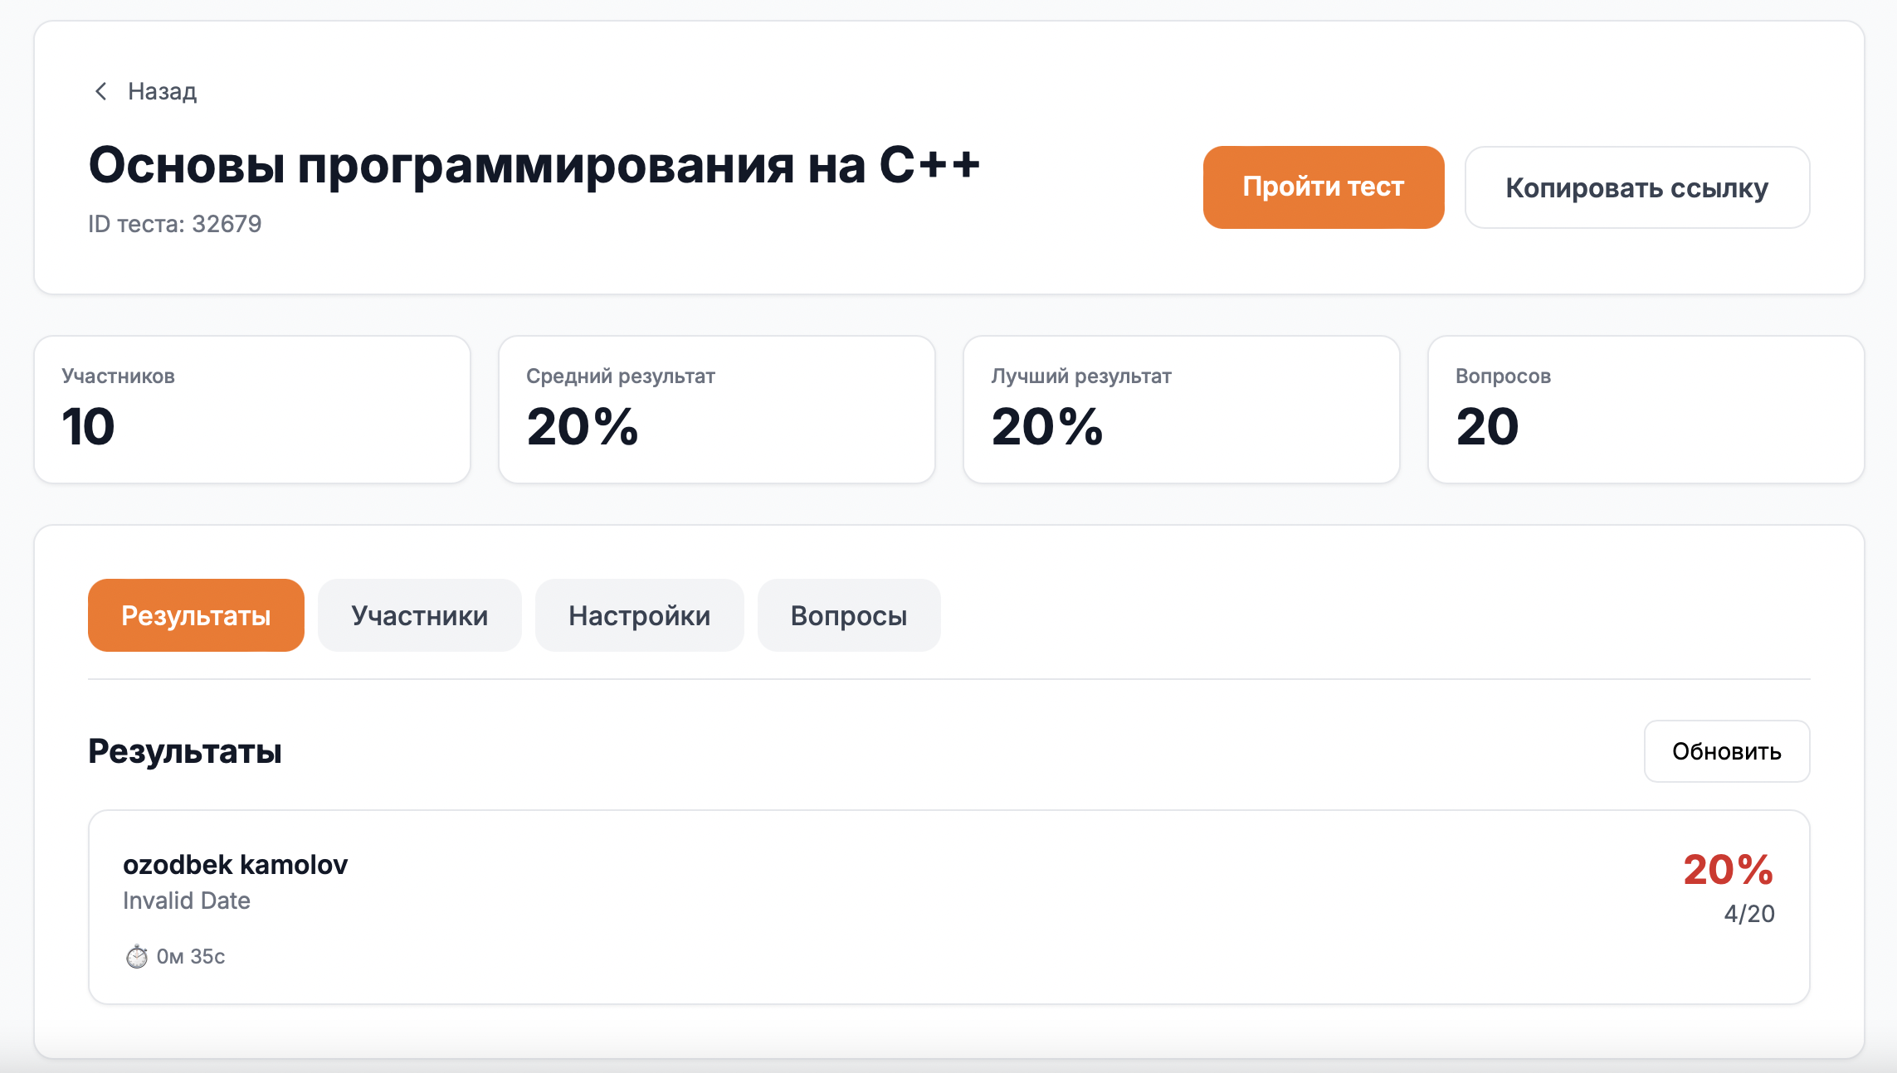Click the back chevron icon next to Назад
Viewport: 1897px width, 1073px height.
click(101, 90)
